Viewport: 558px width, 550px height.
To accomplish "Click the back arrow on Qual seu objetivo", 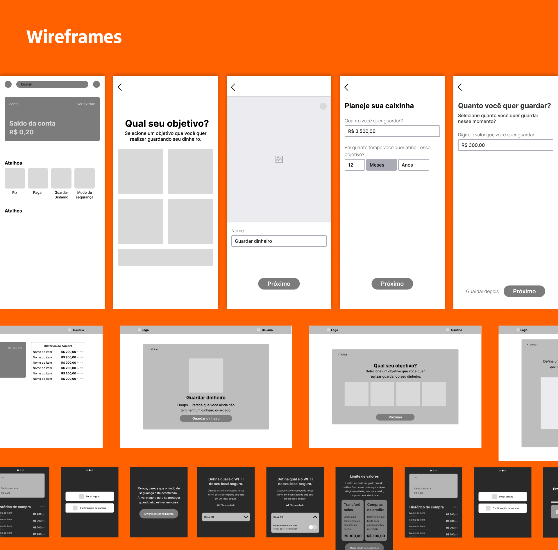I will click(x=120, y=87).
